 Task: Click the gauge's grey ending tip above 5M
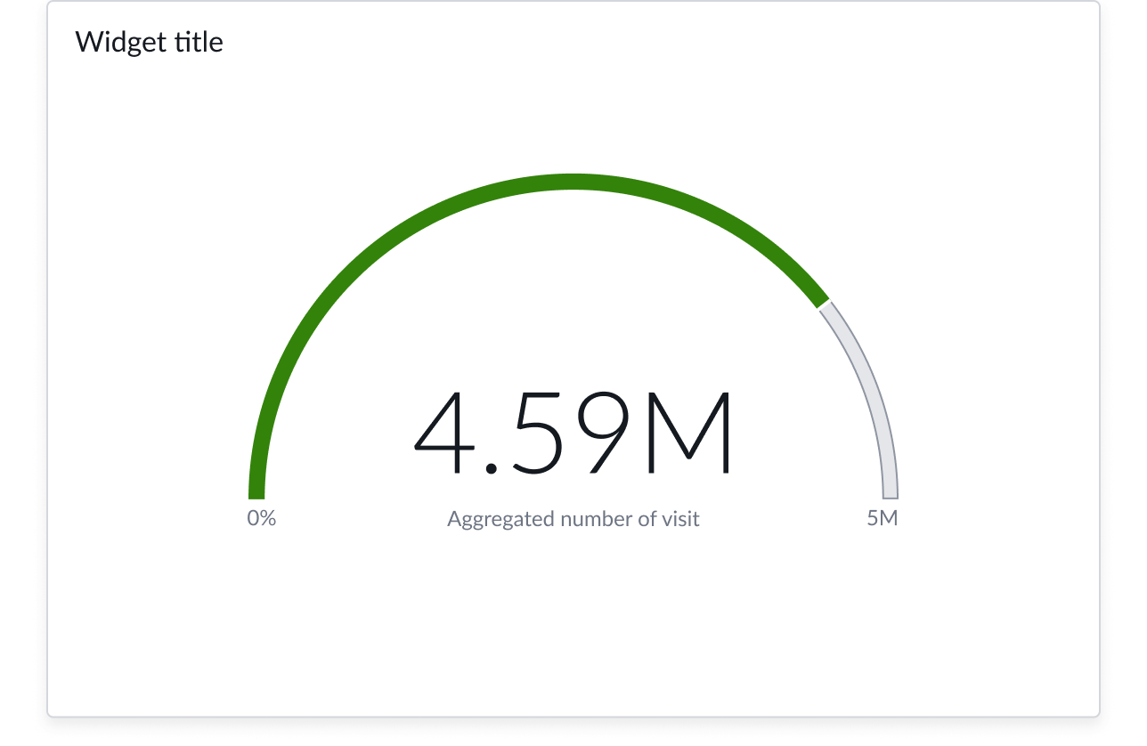[890, 491]
